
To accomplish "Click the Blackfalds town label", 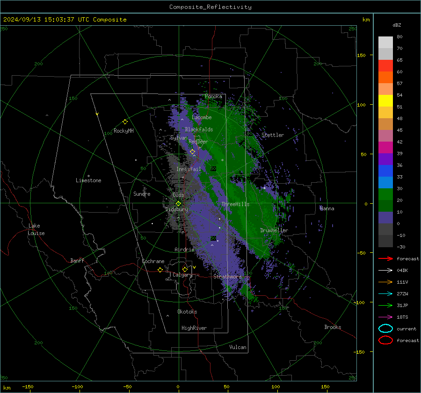I will (199, 129).
